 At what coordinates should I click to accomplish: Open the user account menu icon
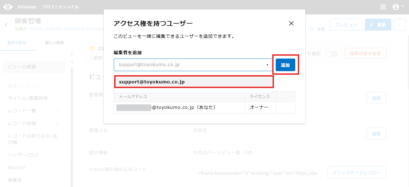398,7
